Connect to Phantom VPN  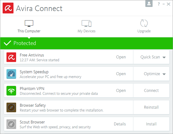pos(151,91)
